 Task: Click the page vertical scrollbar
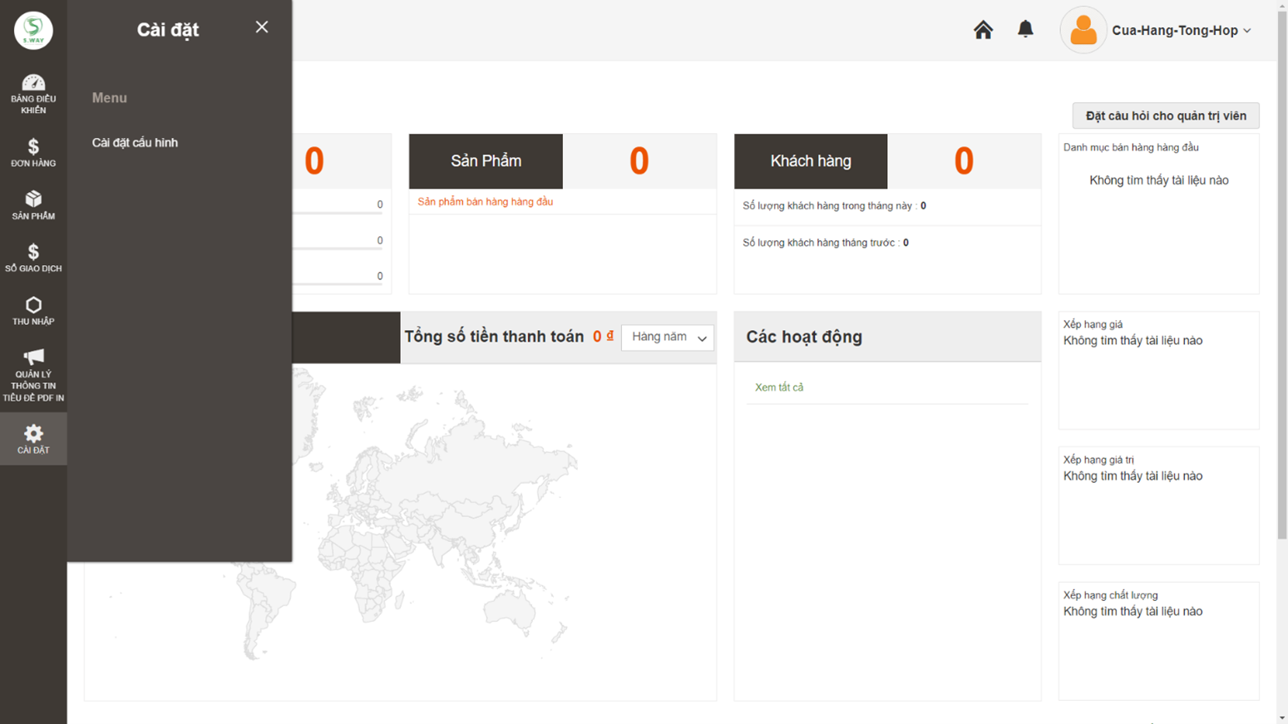[x=1281, y=274]
